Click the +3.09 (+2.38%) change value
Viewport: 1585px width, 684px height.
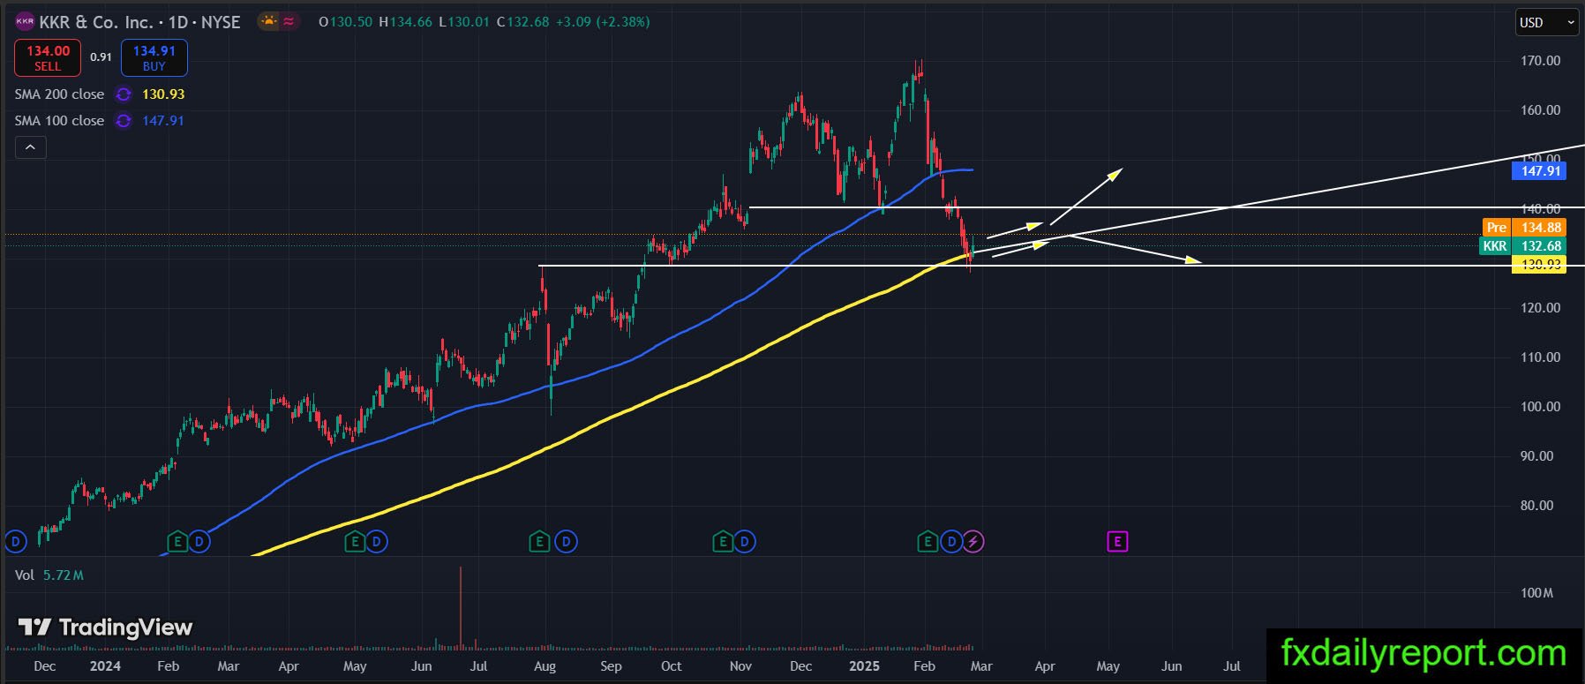pos(603,22)
